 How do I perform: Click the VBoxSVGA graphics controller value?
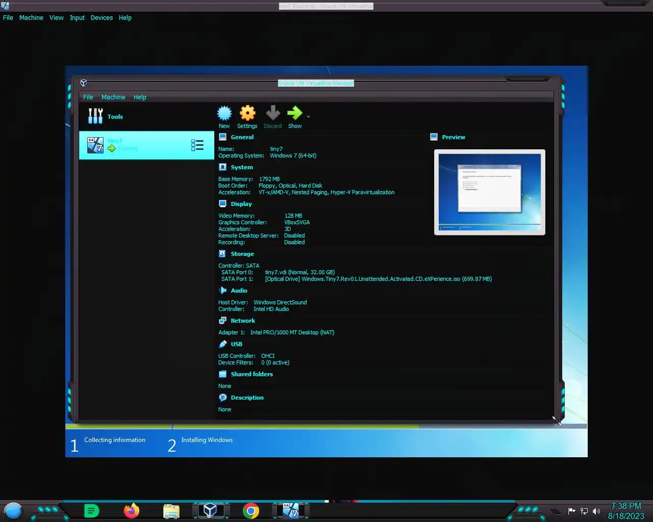click(297, 222)
